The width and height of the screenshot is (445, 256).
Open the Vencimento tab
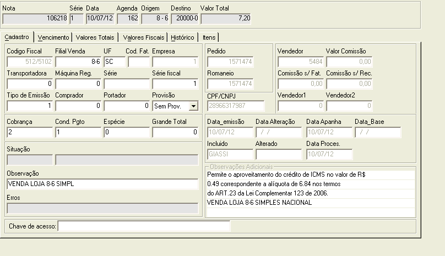coord(53,37)
